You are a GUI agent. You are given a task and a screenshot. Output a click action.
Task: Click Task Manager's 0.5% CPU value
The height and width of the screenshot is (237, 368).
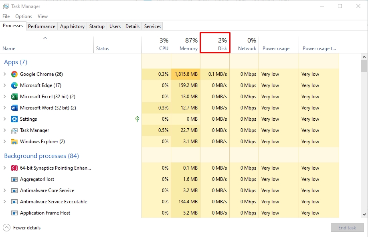coord(163,130)
